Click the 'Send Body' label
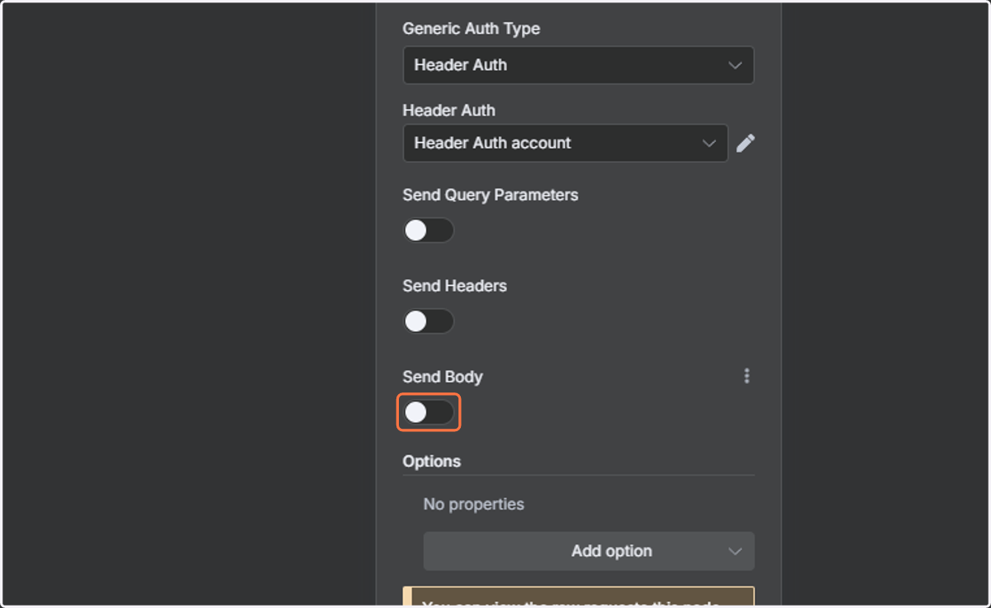 tap(443, 377)
